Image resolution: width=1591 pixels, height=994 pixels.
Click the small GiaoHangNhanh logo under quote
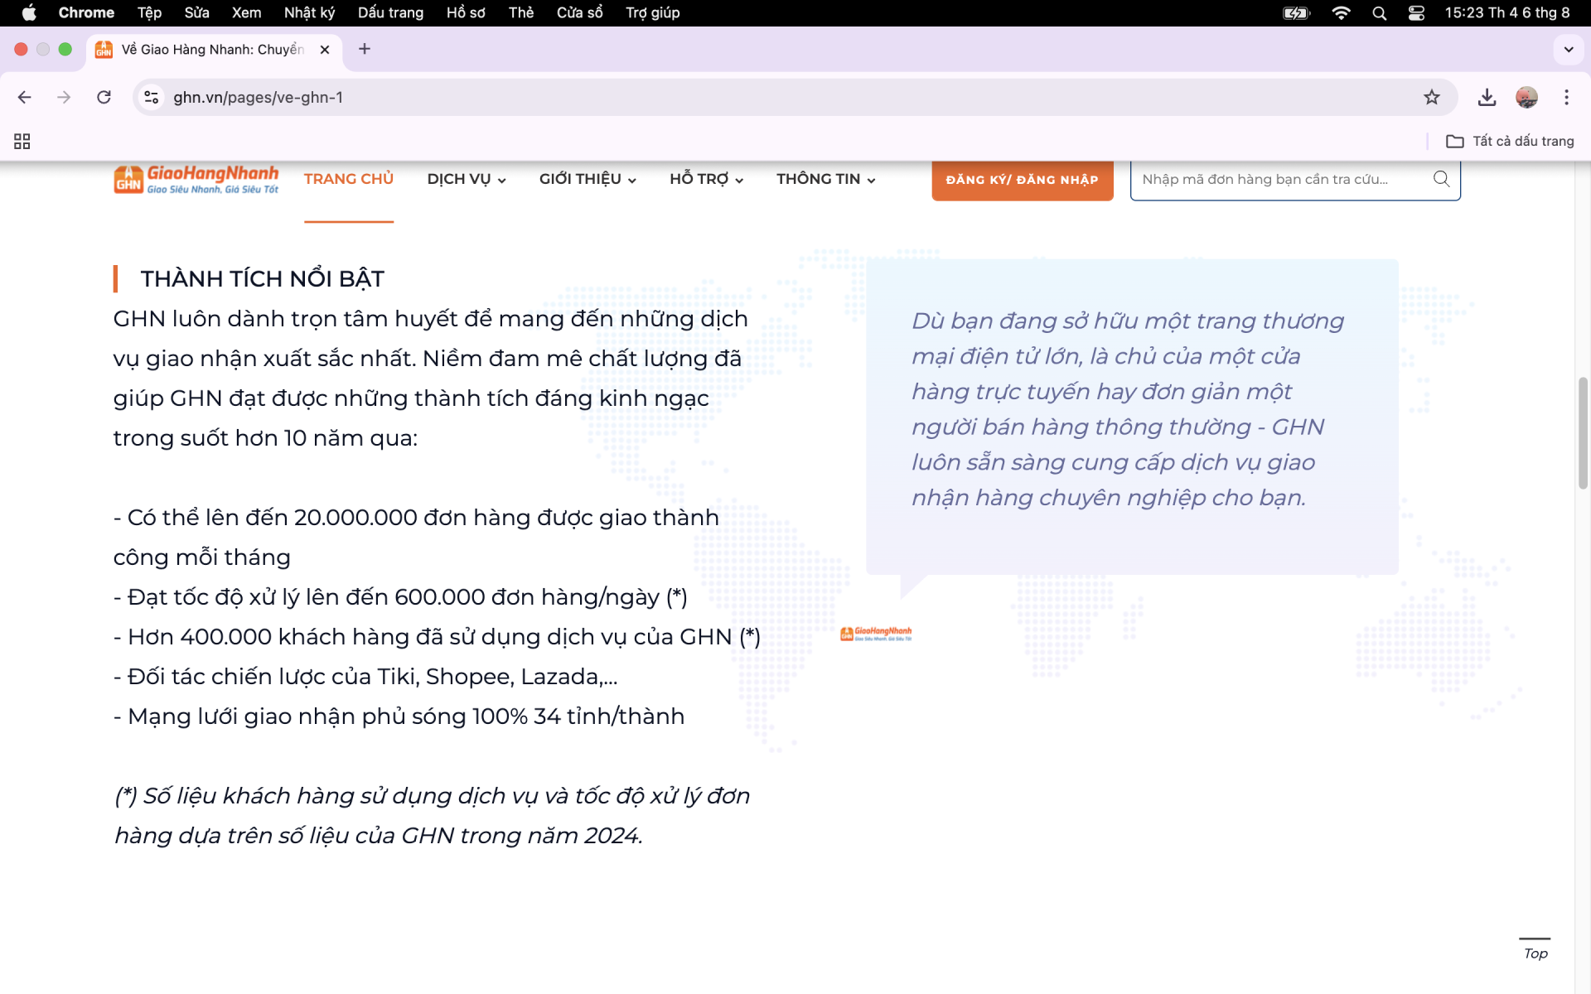pos(876,634)
